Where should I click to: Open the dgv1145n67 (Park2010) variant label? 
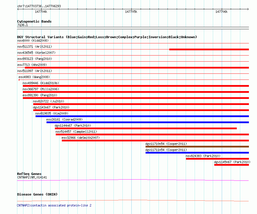(232, 162)
